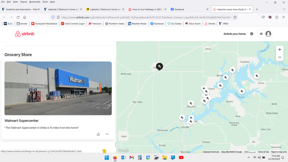Switch to the Facebook tab
This screenshot has height=162, width=288.
point(189,9)
